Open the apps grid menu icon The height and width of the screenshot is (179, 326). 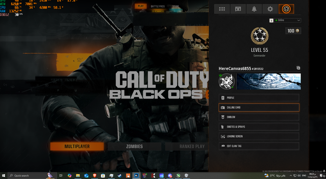tap(222, 9)
